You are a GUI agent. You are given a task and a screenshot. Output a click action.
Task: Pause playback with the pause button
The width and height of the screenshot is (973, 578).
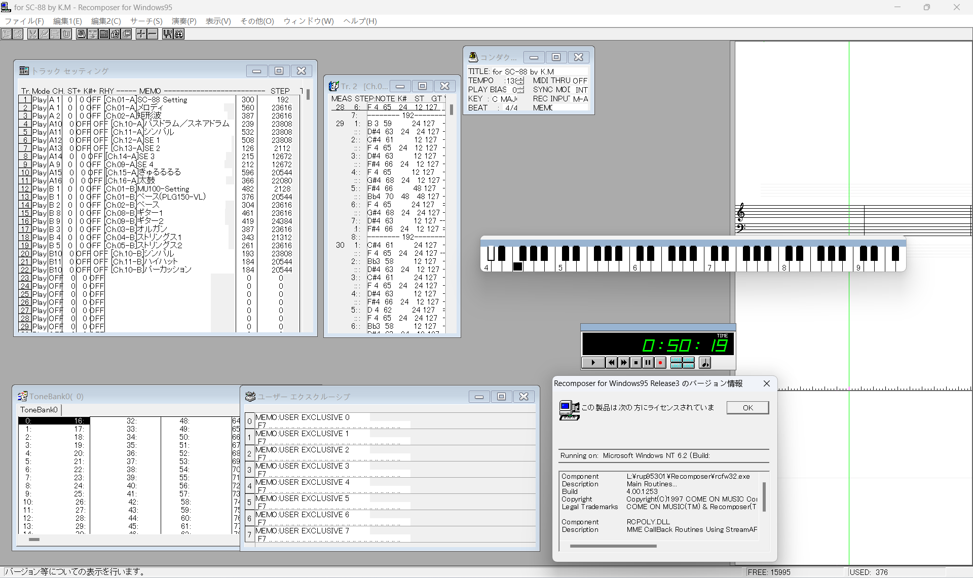(x=648, y=363)
